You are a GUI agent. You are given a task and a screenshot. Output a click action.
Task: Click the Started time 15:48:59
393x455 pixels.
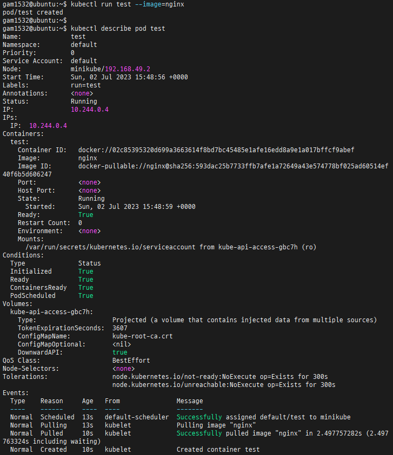[x=158, y=207]
